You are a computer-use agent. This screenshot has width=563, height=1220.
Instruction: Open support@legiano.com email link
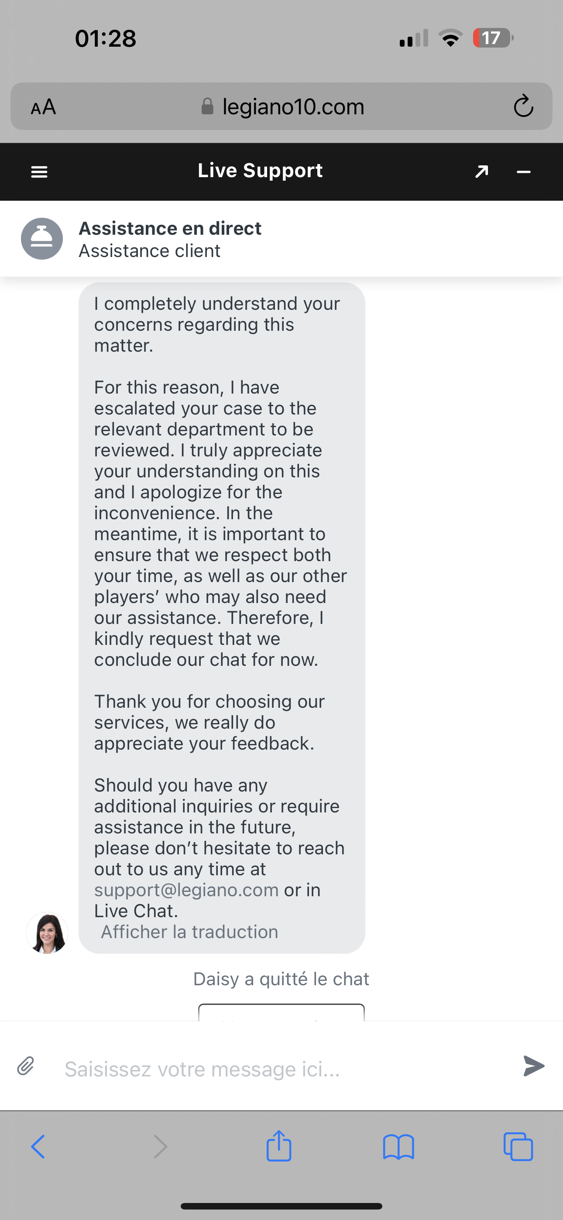(x=186, y=890)
